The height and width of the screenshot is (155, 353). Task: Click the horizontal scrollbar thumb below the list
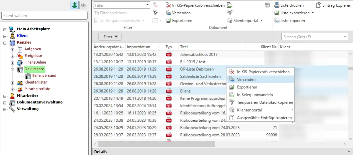157,144
